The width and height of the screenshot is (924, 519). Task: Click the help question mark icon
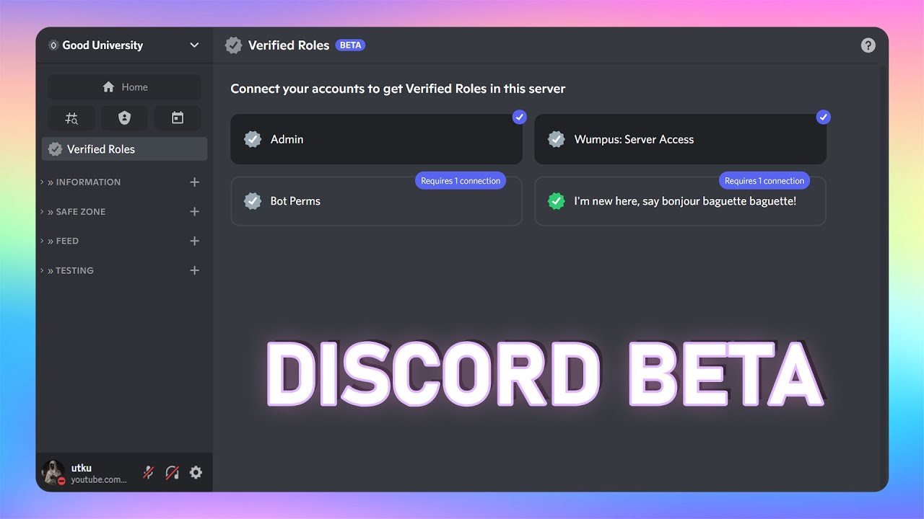coord(868,45)
